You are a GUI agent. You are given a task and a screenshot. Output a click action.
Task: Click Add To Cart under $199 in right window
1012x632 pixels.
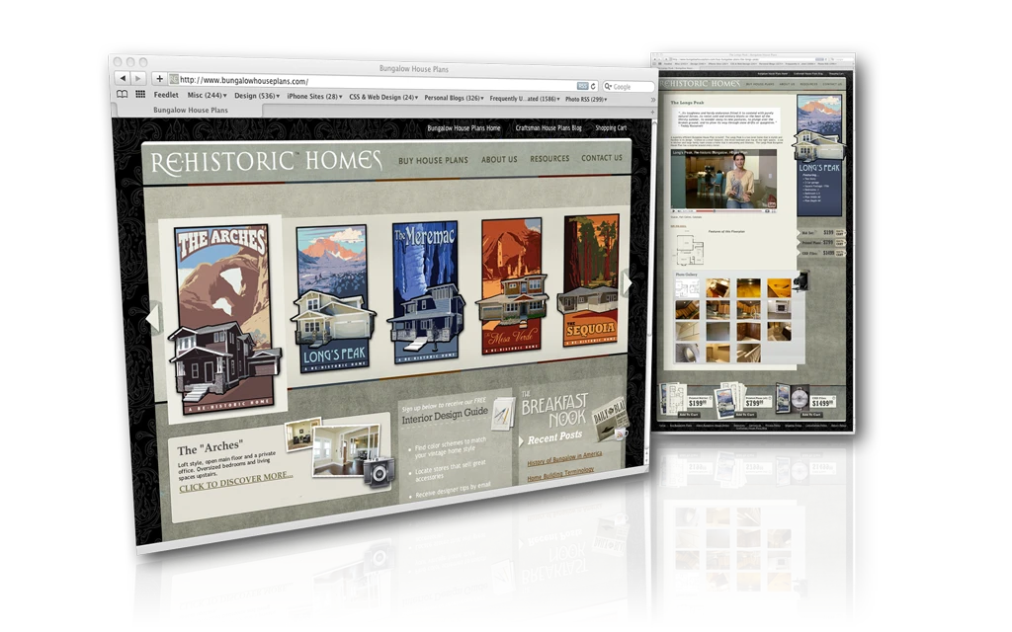pyautogui.click(x=689, y=415)
